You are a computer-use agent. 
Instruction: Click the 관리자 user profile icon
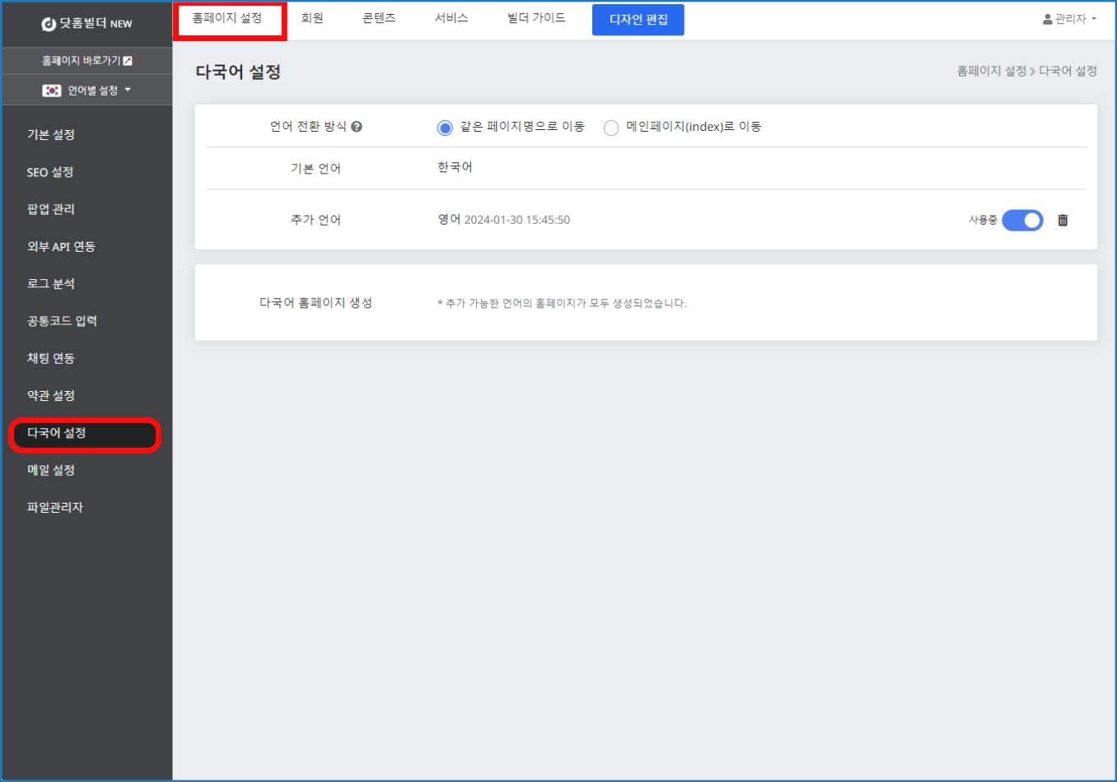1047,19
